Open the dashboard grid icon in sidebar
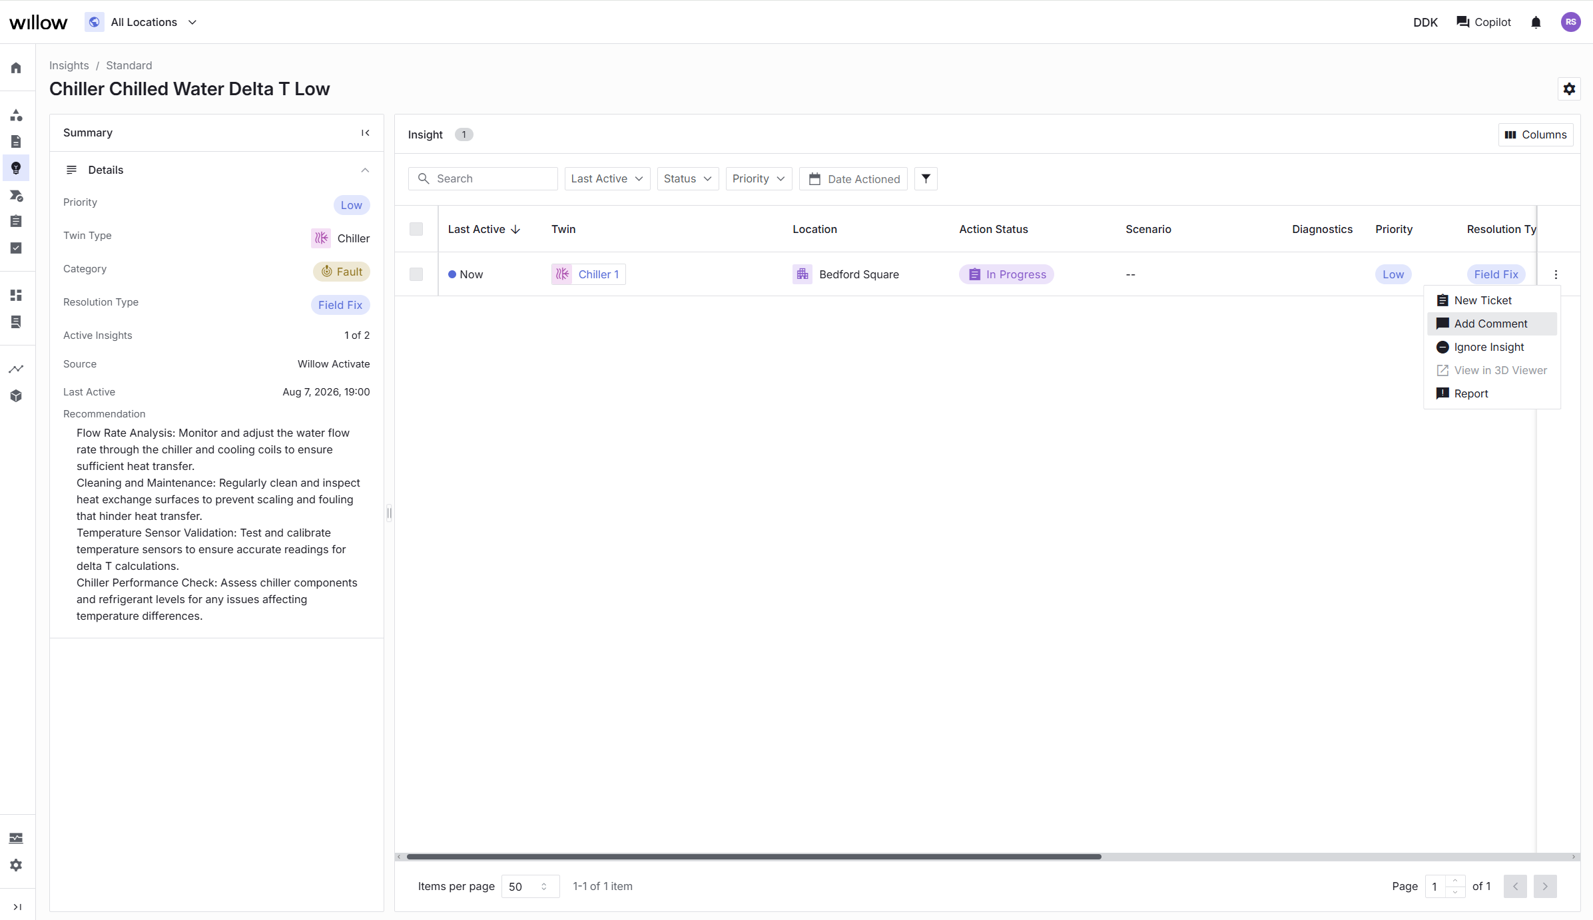 coord(16,295)
